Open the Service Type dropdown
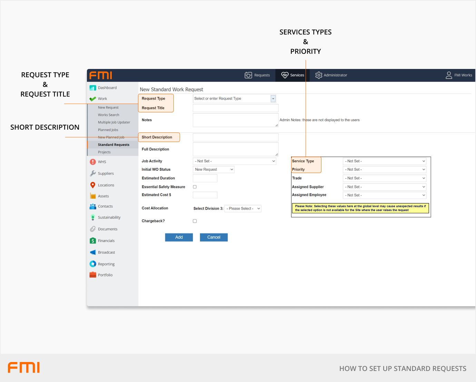Viewport: 476px width, 382px height. point(385,161)
